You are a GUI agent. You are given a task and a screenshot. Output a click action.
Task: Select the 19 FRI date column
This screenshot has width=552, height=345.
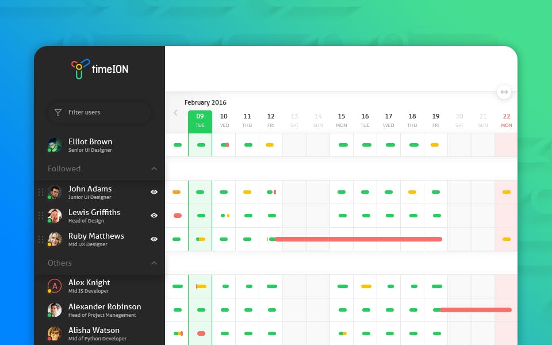[436, 120]
